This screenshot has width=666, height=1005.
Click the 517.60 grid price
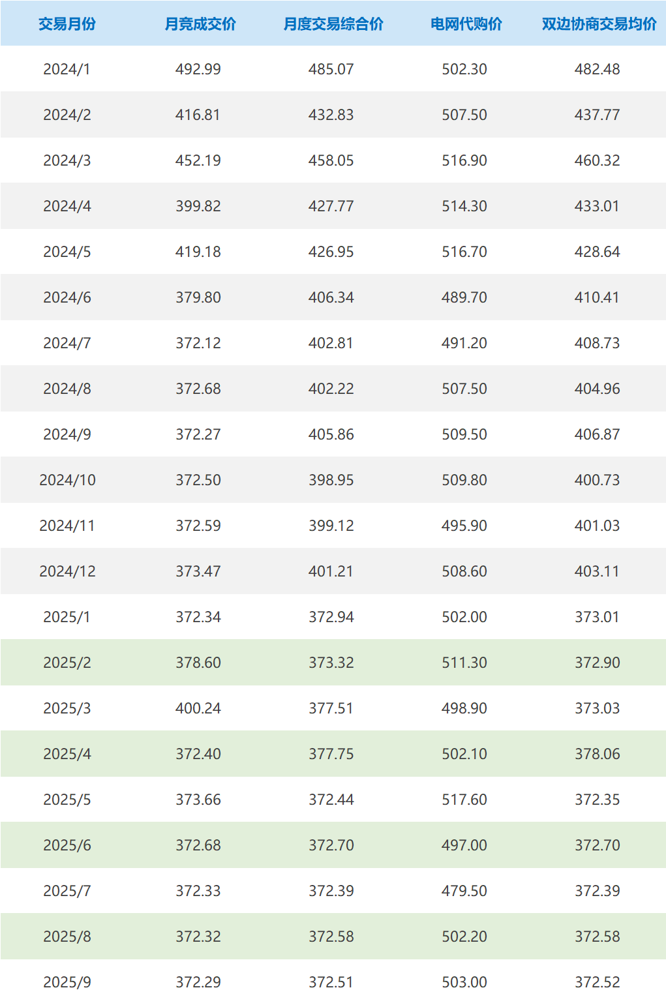coord(464,800)
